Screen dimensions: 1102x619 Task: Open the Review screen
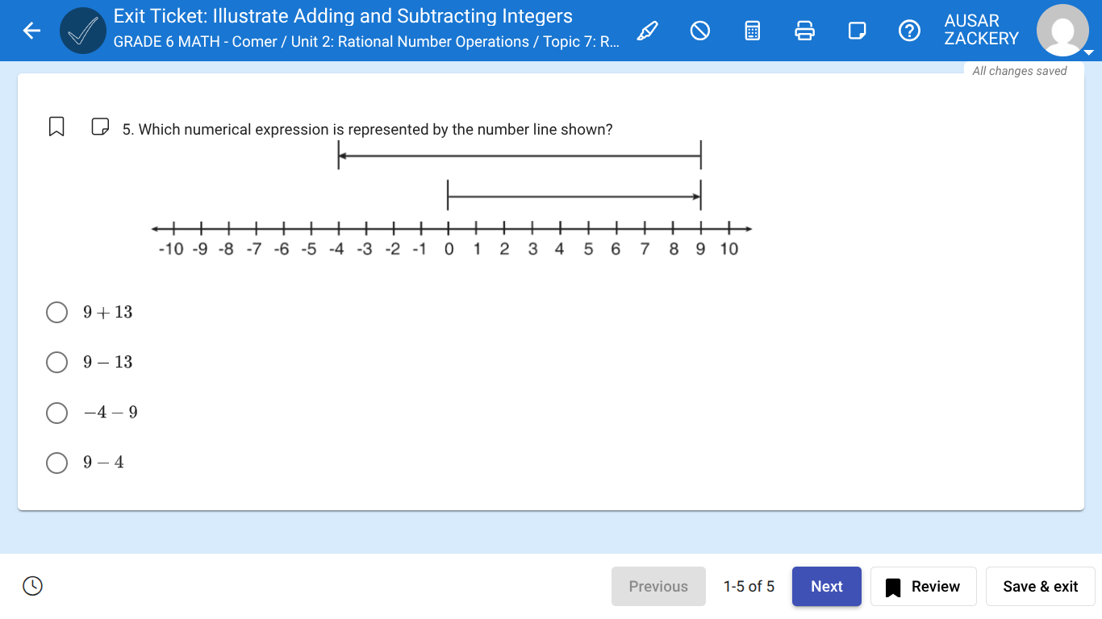923,586
